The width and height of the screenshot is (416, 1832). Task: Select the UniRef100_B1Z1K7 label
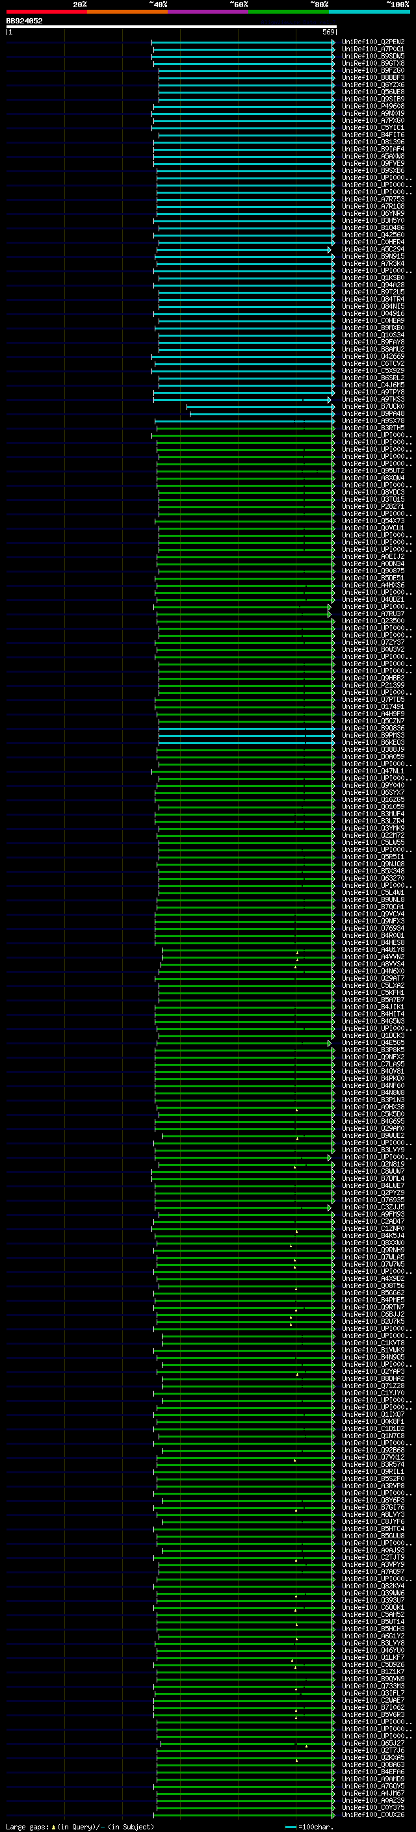(x=372, y=1672)
